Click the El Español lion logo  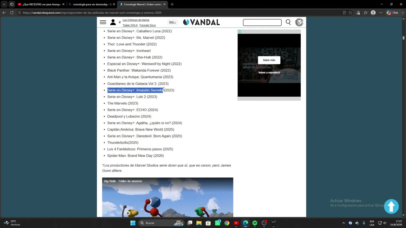click(x=299, y=22)
